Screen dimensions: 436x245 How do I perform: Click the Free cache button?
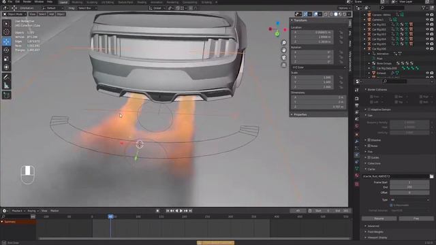(416, 218)
